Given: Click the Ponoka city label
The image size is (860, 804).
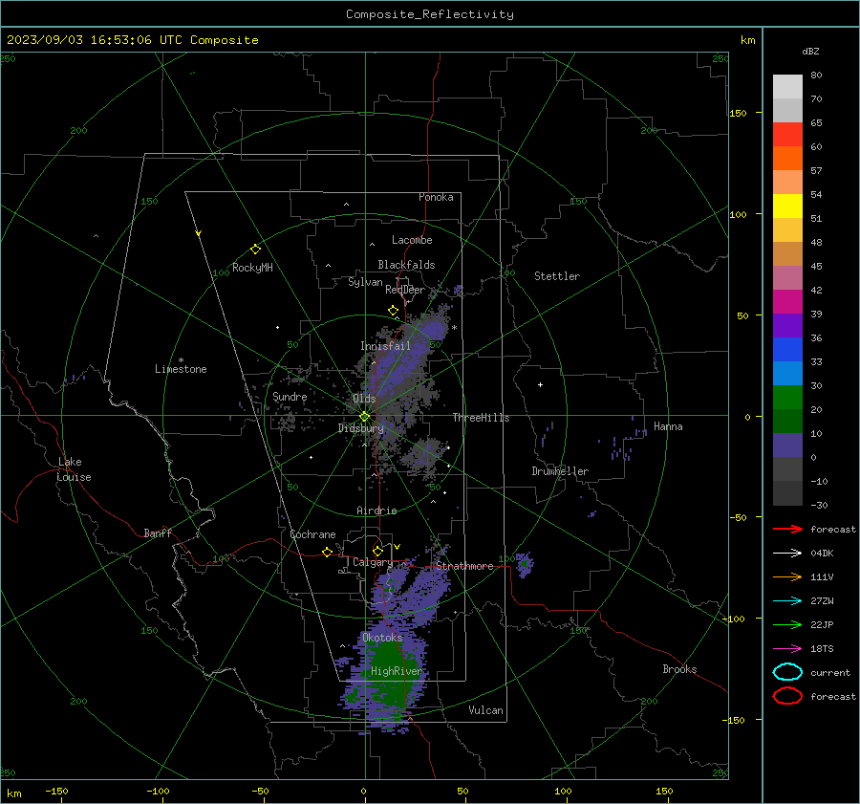Looking at the screenshot, I should pyautogui.click(x=436, y=197).
